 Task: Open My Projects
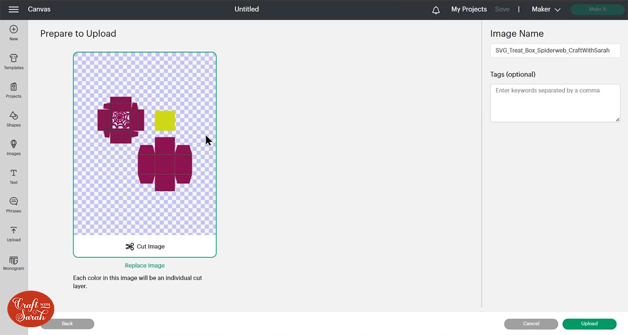point(469,9)
